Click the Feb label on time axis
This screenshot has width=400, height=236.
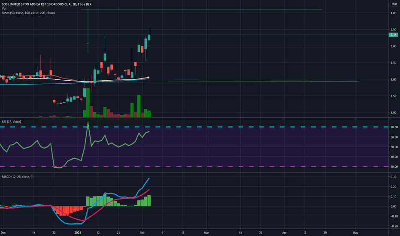click(142, 233)
